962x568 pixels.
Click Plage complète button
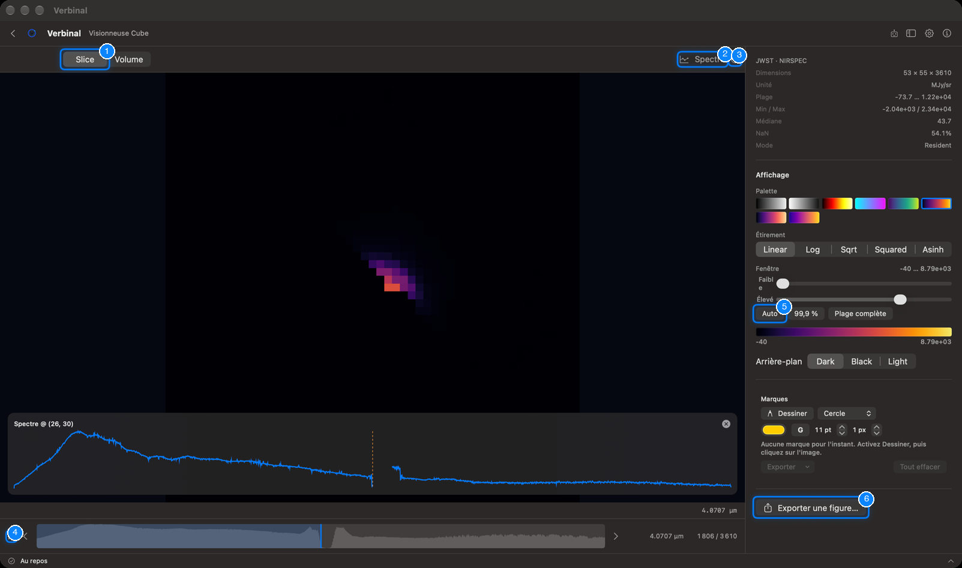click(860, 314)
